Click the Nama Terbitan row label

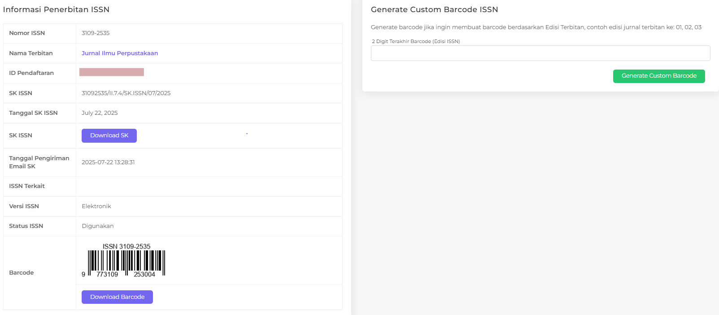31,53
